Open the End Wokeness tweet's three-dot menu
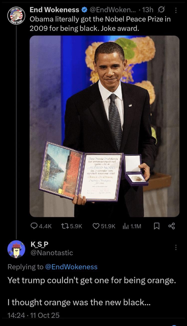The width and height of the screenshot is (187, 326). [176, 10]
